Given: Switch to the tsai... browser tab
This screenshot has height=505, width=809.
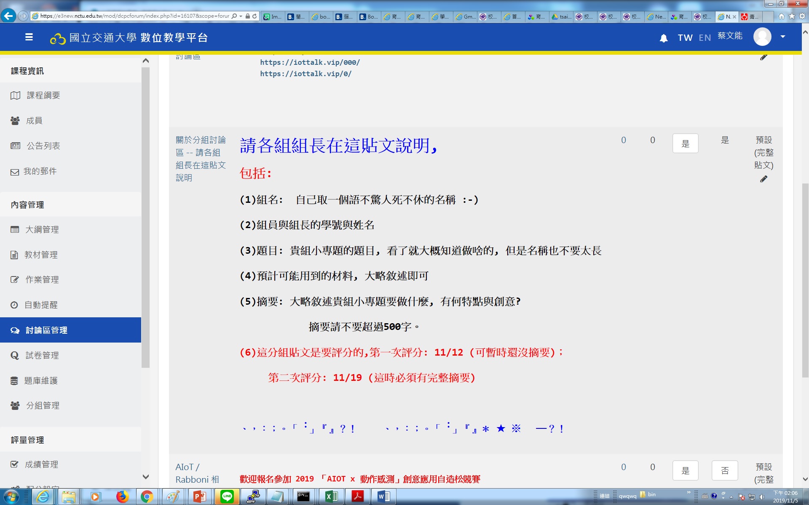Looking at the screenshot, I should (561, 16).
